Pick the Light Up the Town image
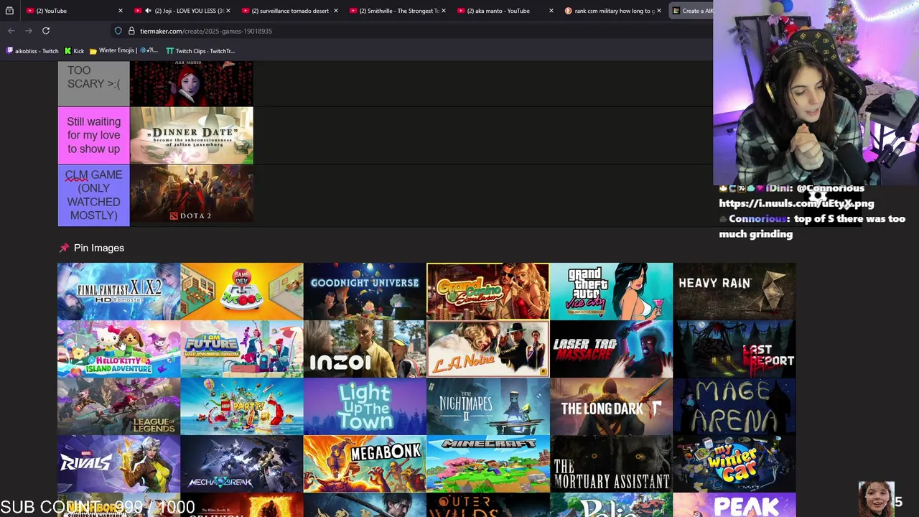Image resolution: width=919 pixels, height=517 pixels. click(365, 406)
